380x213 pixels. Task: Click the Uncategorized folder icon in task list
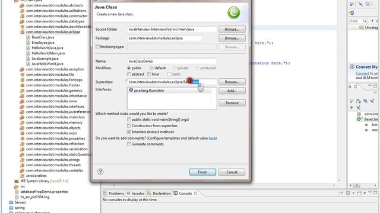pyautogui.click(x=362, y=28)
